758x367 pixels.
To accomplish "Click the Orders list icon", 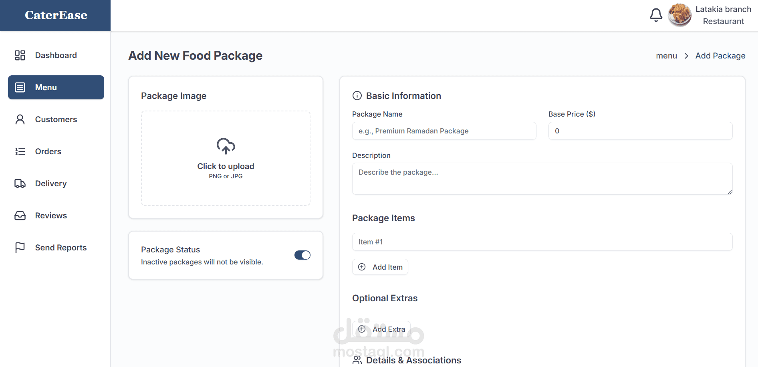I will point(20,151).
